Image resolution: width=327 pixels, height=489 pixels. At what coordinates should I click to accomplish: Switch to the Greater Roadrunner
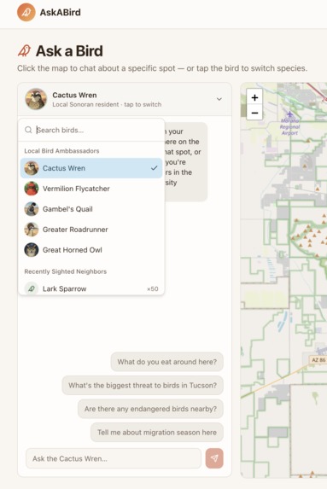[x=91, y=230]
